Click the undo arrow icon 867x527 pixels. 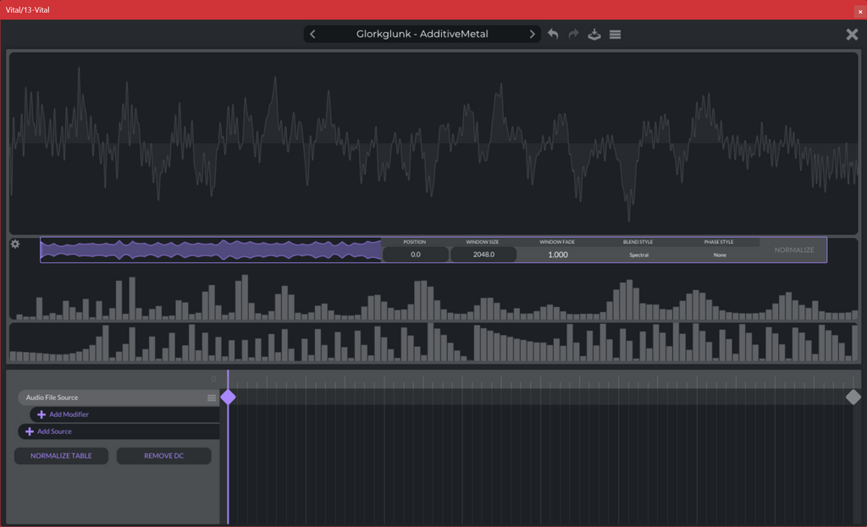[x=553, y=34]
